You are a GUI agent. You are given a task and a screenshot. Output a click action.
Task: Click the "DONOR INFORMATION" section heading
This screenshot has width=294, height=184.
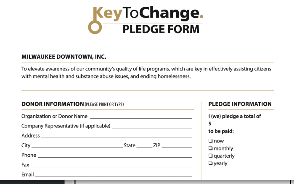pos(53,104)
